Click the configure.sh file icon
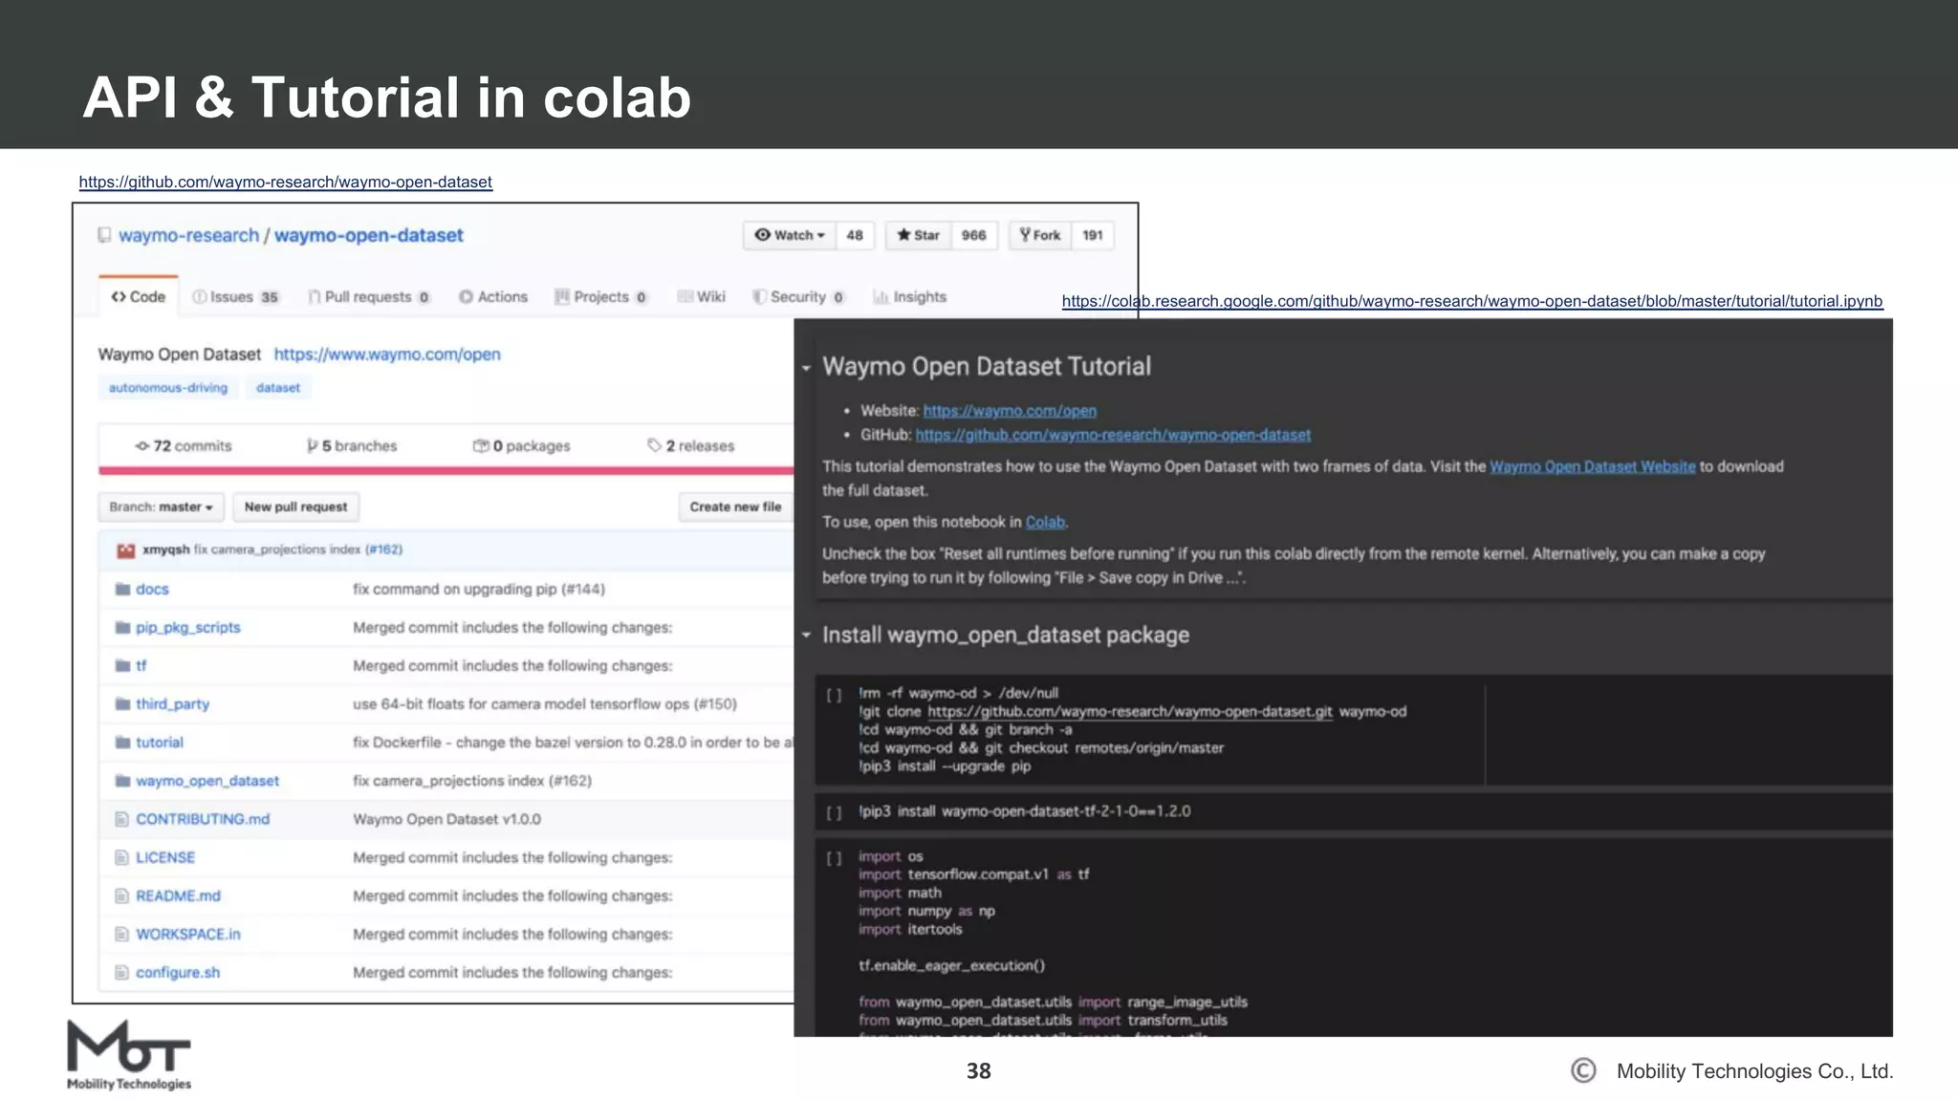The width and height of the screenshot is (1958, 1101). coord(121,972)
